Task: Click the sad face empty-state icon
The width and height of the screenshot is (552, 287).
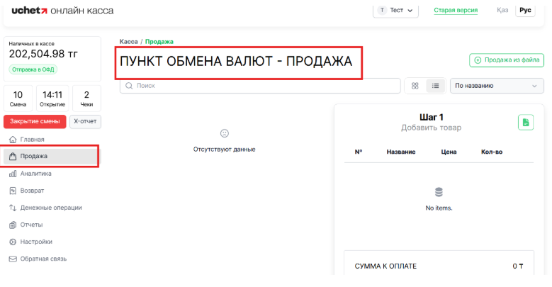Action: tap(224, 133)
